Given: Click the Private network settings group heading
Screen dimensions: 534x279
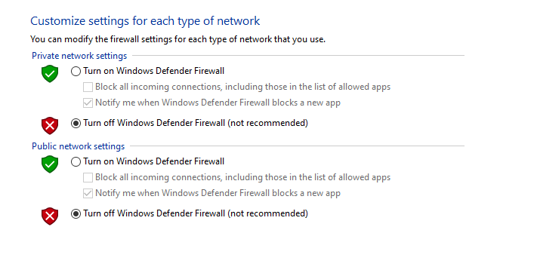Looking at the screenshot, I should pyautogui.click(x=79, y=56).
